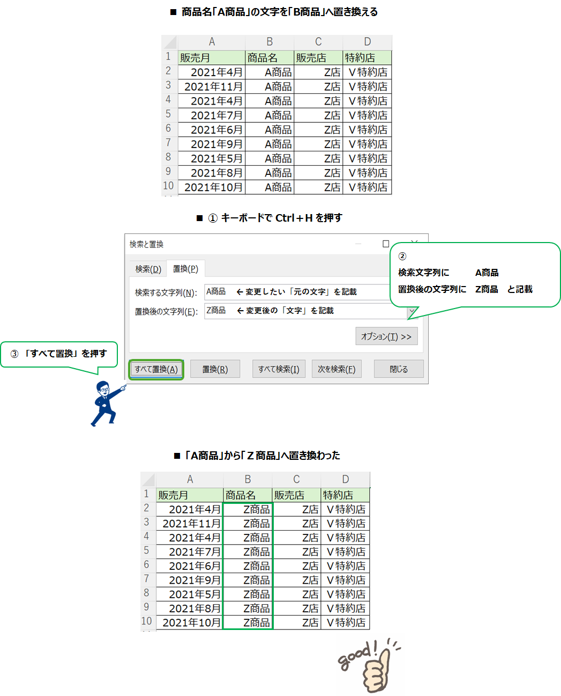Close the dialog with the 閉じる button
This screenshot has height=696, width=561.
(399, 369)
